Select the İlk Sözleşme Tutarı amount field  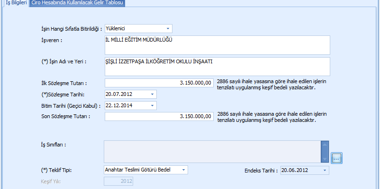tap(158, 83)
